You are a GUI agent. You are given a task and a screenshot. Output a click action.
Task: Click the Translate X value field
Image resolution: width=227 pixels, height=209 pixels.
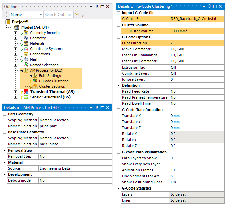pyautogui.click(x=196, y=116)
